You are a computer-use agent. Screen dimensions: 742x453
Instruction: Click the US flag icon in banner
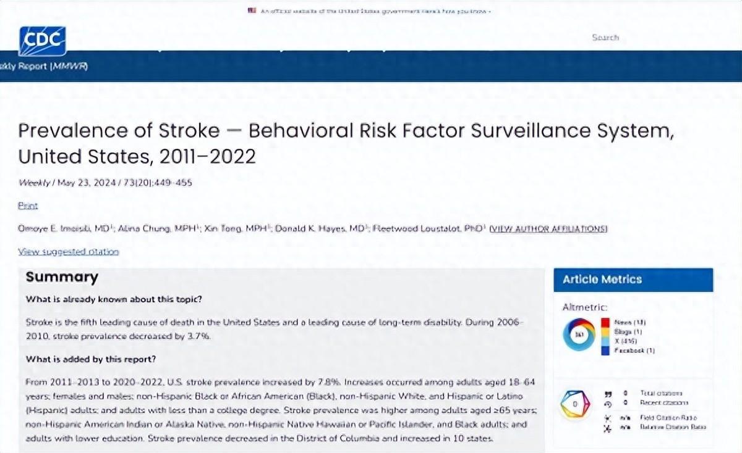[x=252, y=11]
